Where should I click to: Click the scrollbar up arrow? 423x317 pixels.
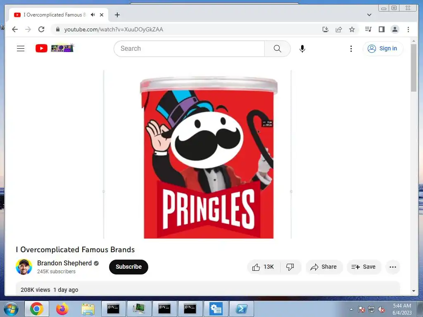[413, 41]
